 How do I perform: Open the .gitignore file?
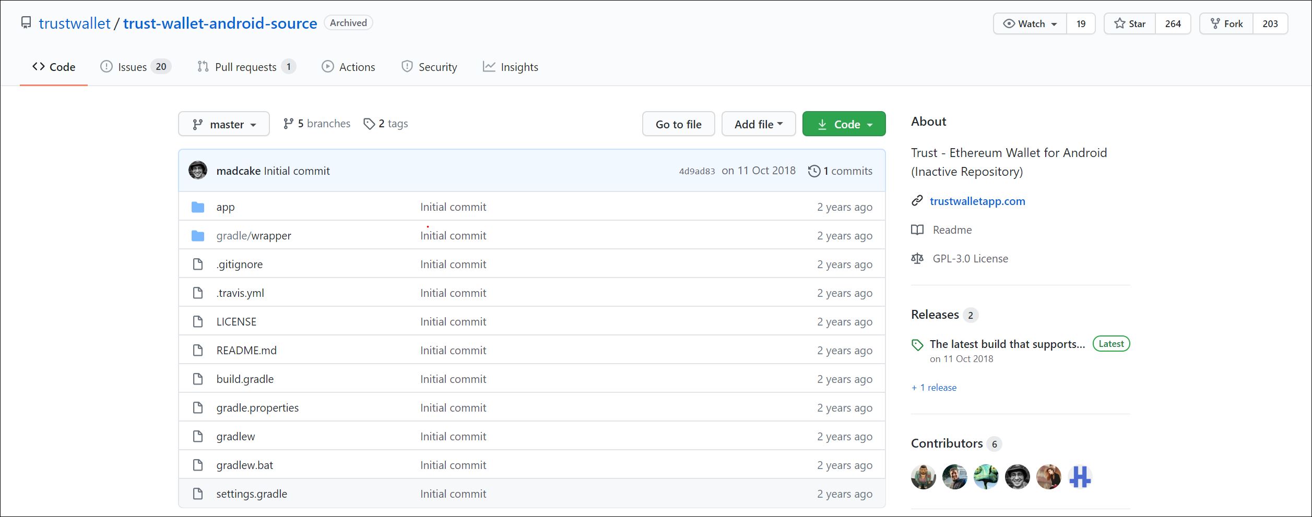pos(240,264)
